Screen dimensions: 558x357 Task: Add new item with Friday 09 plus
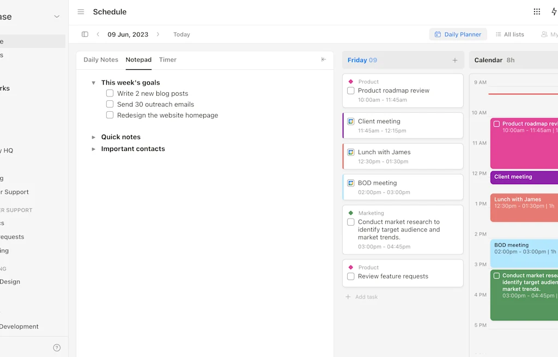tap(455, 60)
